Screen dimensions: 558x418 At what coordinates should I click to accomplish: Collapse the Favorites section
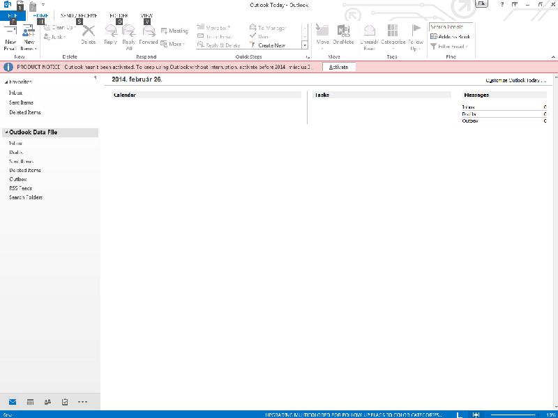[6, 82]
